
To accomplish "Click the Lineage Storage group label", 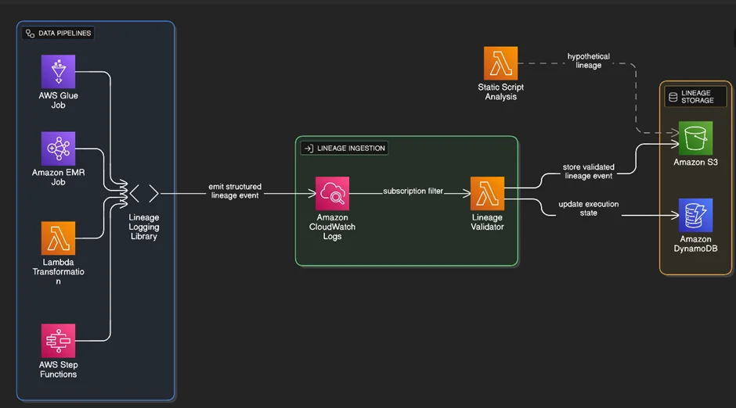I will click(x=691, y=97).
